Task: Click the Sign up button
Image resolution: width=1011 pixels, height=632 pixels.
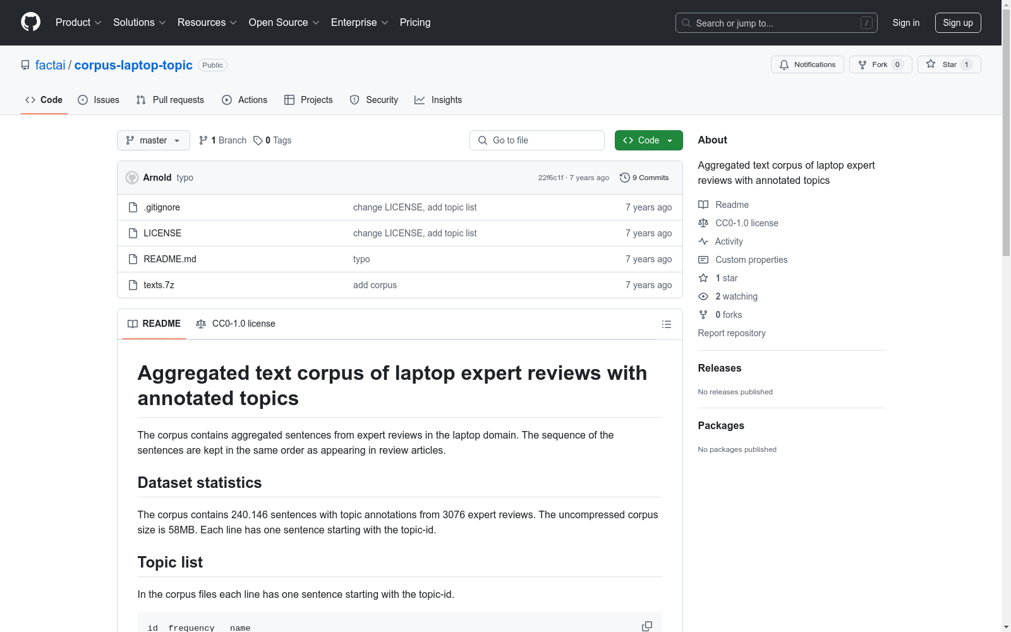Action: [958, 23]
